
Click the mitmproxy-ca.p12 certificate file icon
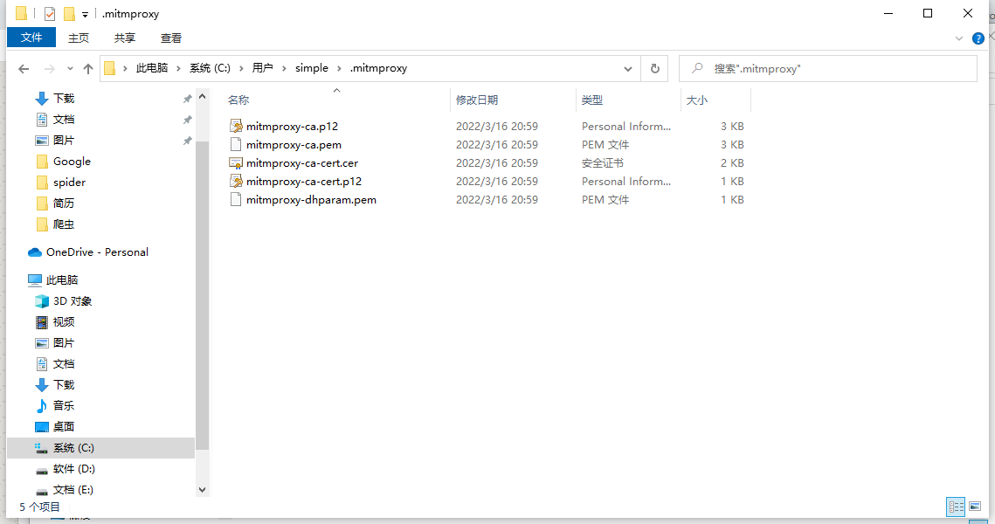coord(235,127)
